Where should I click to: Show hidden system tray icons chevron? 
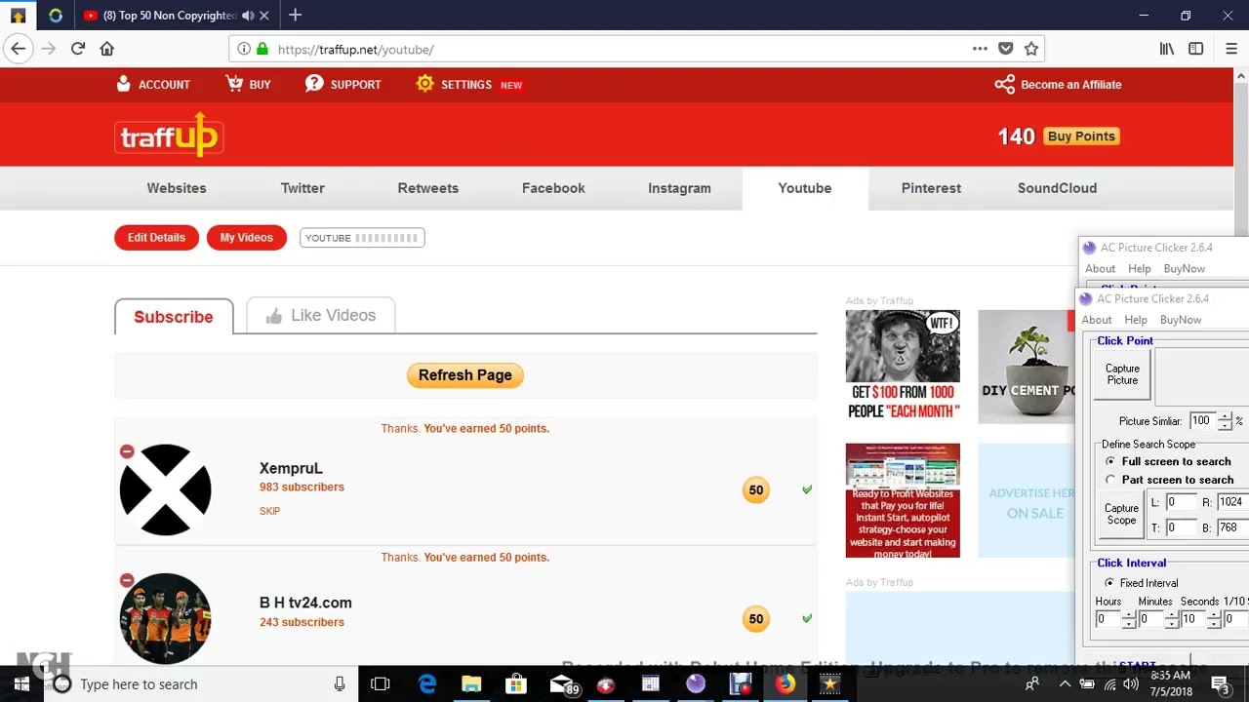click(x=1064, y=684)
